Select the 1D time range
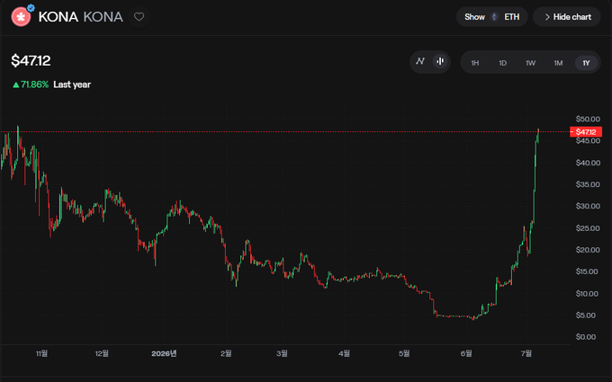Viewport: 612px width, 382px height. tap(503, 63)
